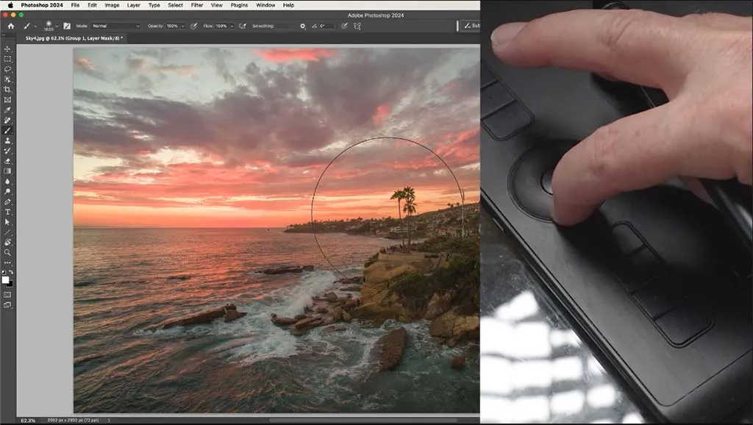
Task: Open the brush settings gear
Action: 302,26
